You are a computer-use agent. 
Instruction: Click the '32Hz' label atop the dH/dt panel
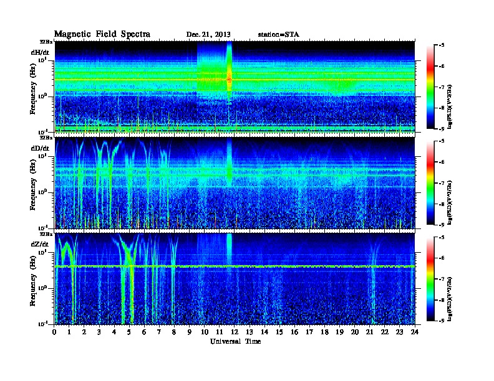(x=46, y=42)
